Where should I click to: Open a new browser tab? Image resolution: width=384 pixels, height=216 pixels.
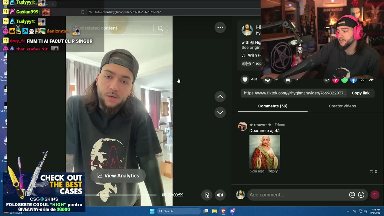click(x=61, y=4)
